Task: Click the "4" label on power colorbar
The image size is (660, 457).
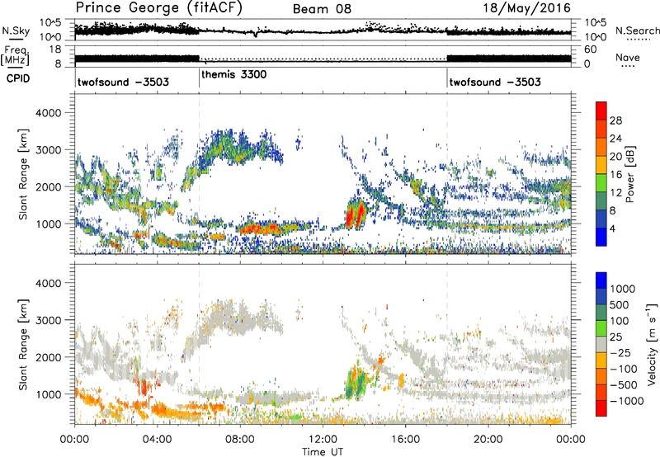Action: [x=612, y=228]
